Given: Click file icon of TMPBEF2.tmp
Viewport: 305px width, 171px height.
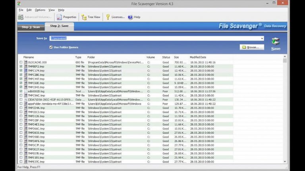Looking at the screenshot, I should [x=25, y=66].
